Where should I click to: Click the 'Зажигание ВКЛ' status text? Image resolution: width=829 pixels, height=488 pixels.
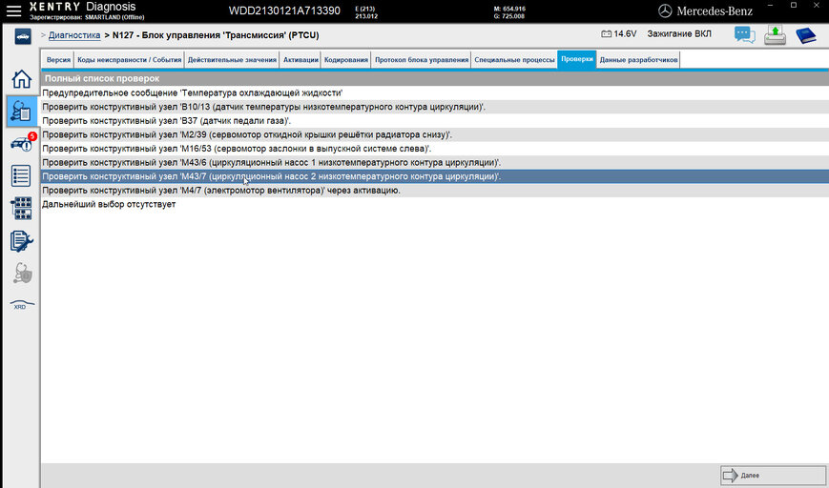pyautogui.click(x=679, y=33)
